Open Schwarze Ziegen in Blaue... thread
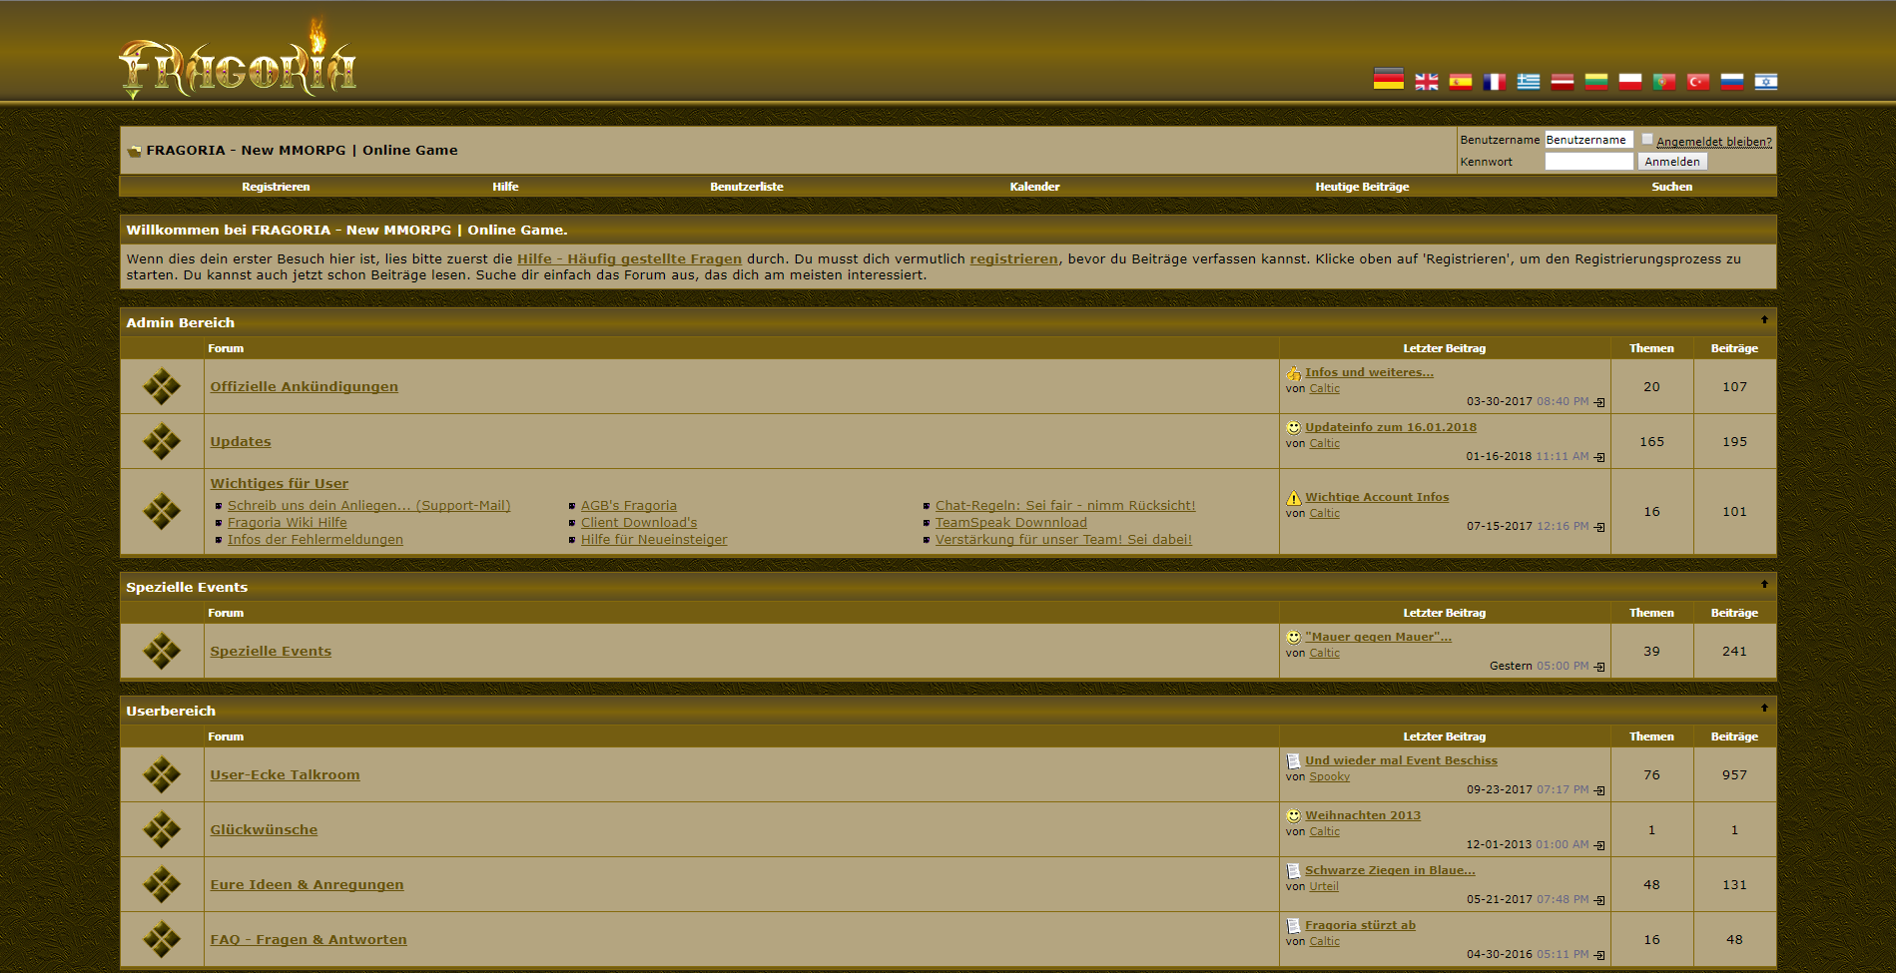 click(x=1390, y=870)
